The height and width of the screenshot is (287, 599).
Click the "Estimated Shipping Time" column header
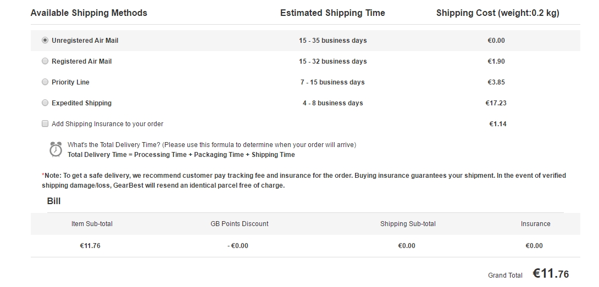[x=332, y=13]
